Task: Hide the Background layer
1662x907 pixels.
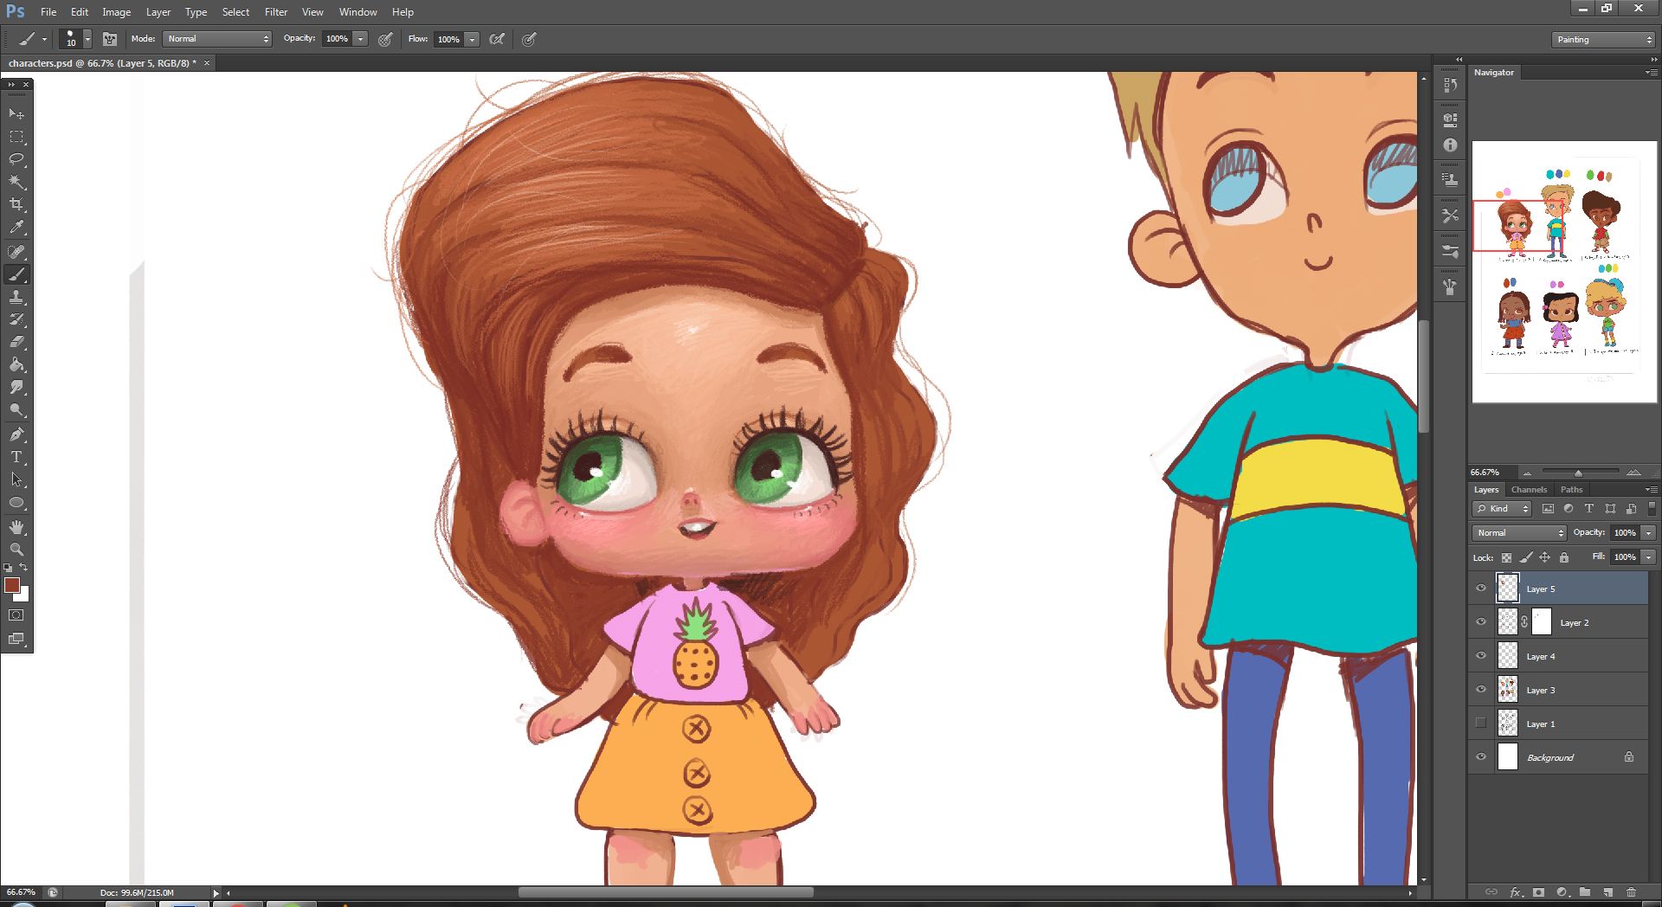Action: coord(1481,757)
